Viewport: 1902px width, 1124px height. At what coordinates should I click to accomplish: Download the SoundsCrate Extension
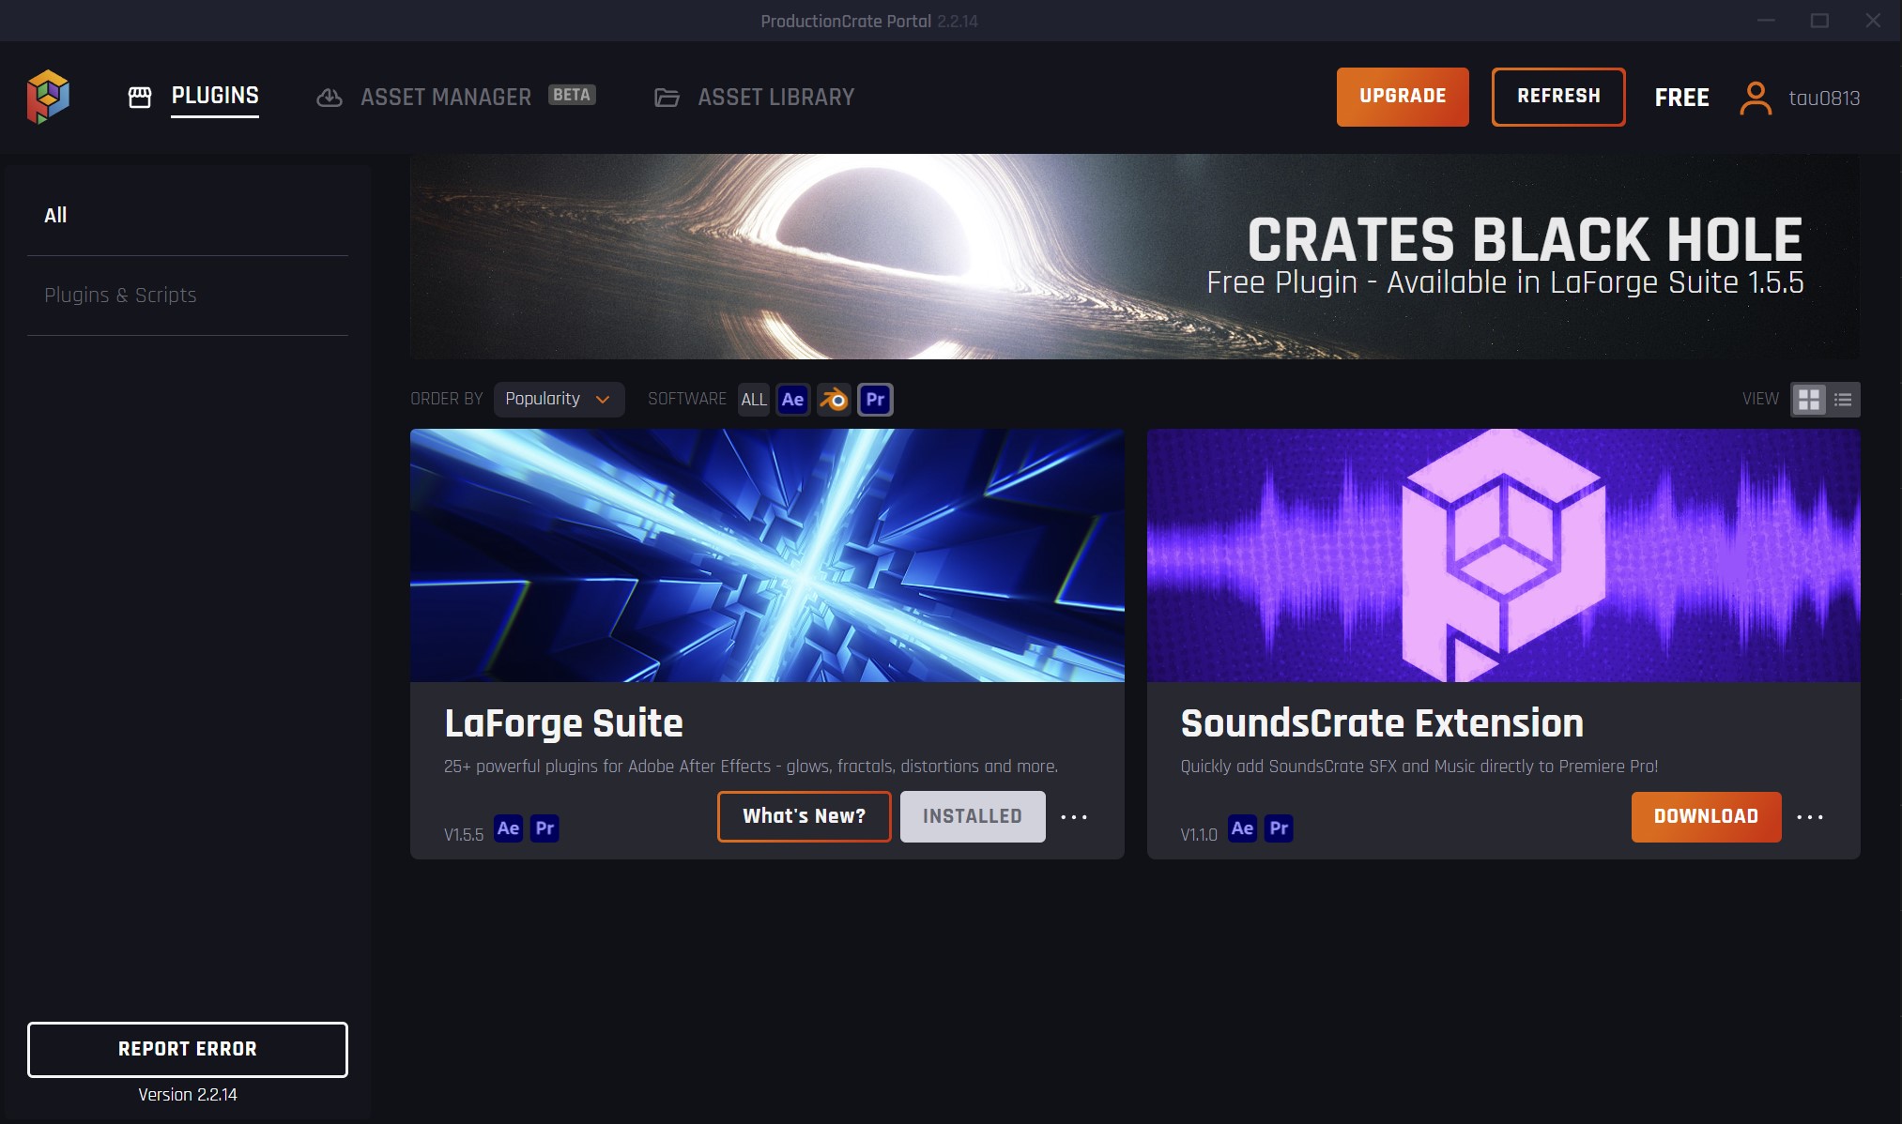click(1706, 816)
